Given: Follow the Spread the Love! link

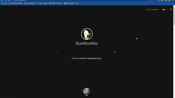Looking at the screenshot, I should [x=94, y=58].
